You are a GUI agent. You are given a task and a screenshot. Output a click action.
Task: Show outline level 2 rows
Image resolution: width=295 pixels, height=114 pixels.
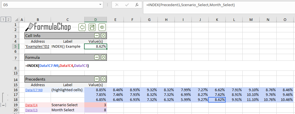(9, 19)
